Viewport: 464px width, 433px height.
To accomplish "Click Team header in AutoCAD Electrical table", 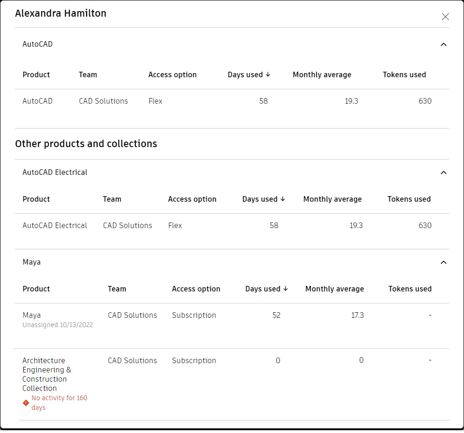I will (112, 199).
